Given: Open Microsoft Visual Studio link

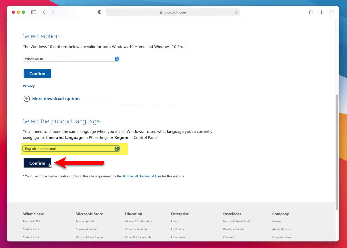Looking at the screenshot, I should click(x=237, y=221).
